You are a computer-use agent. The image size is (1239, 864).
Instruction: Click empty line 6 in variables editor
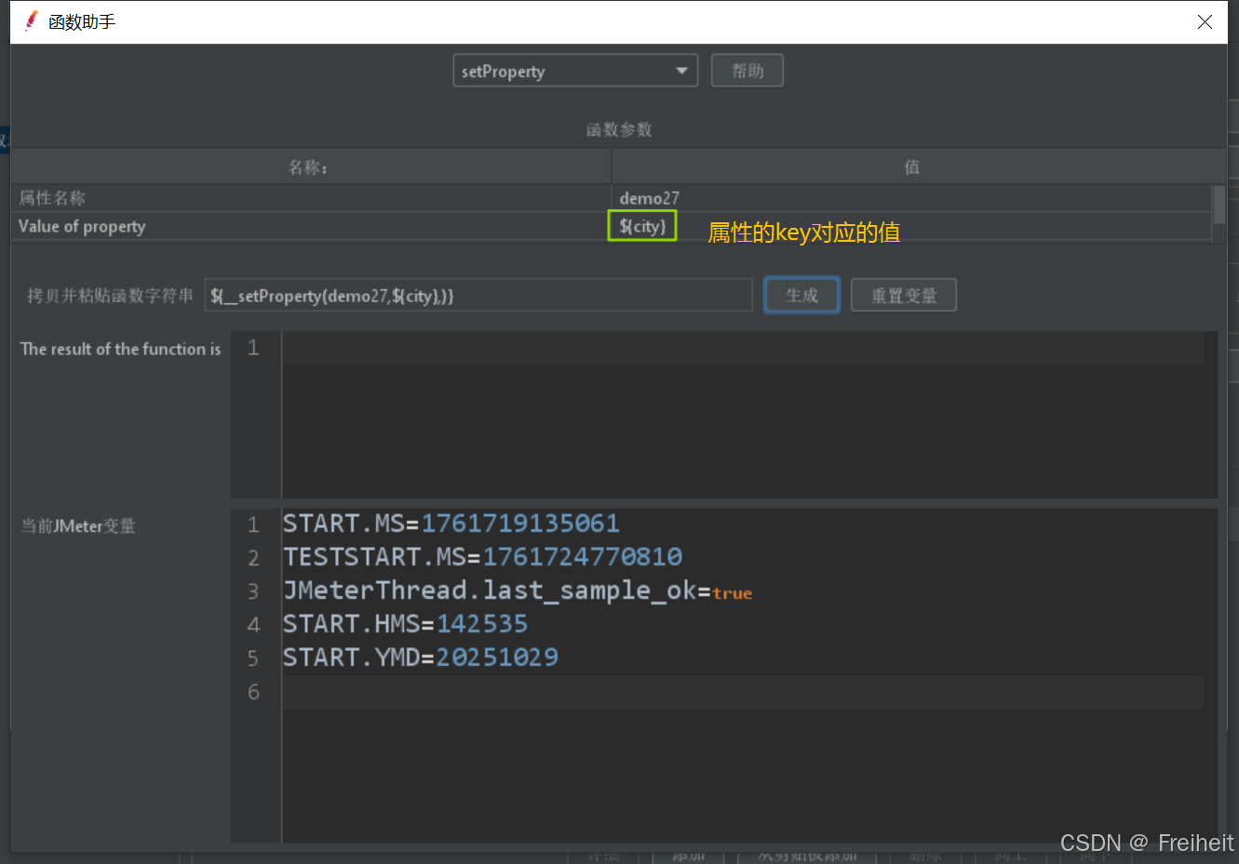[x=743, y=692]
